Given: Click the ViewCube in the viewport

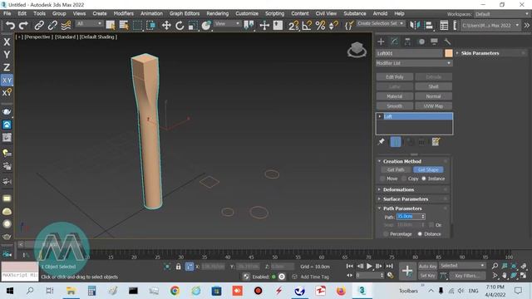Looking at the screenshot, I should click(x=357, y=50).
